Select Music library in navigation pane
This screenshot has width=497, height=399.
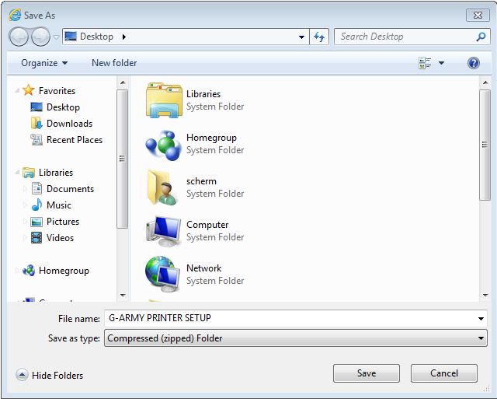[51, 205]
